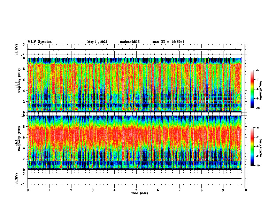Screen dimensions: 276x213
Task: Click the "8" tick on the time axis
Action: point(201,190)
